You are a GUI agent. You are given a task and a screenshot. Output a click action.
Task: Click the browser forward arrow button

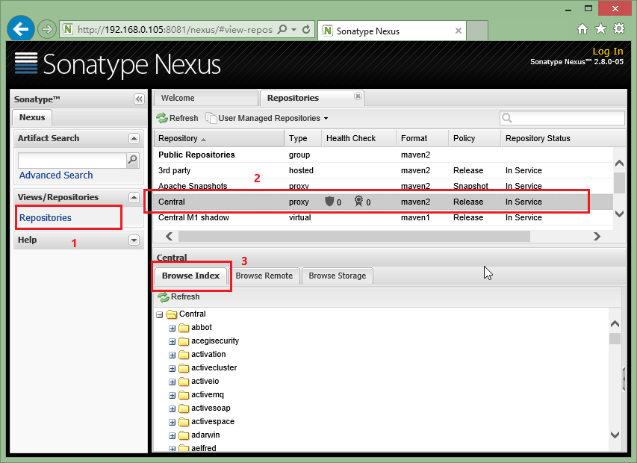pyautogui.click(x=47, y=29)
